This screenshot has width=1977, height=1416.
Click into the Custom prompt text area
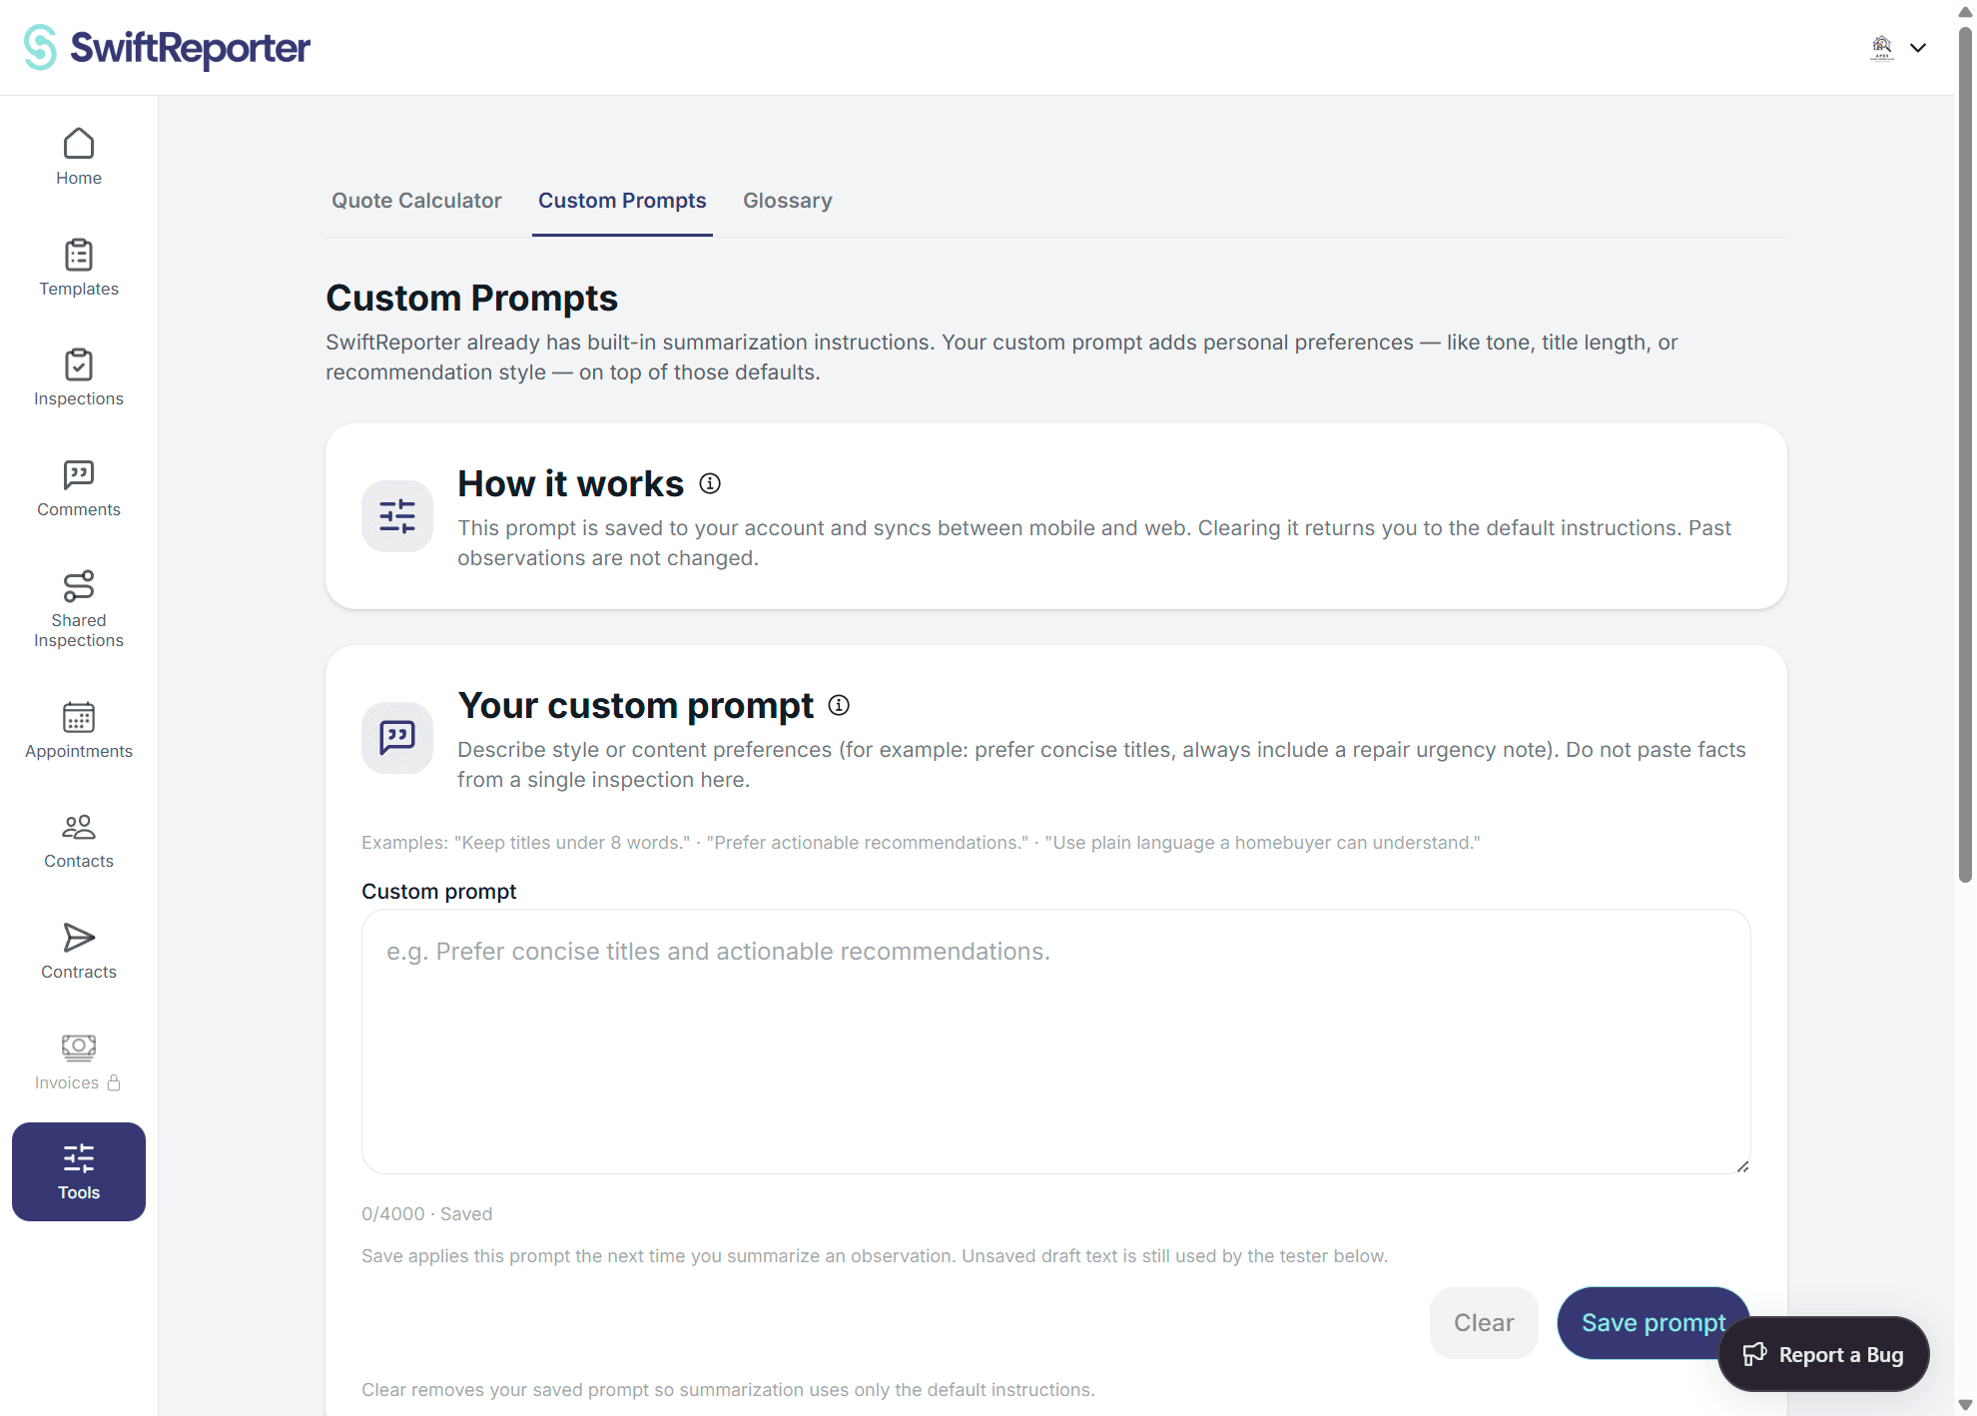coord(1055,1042)
